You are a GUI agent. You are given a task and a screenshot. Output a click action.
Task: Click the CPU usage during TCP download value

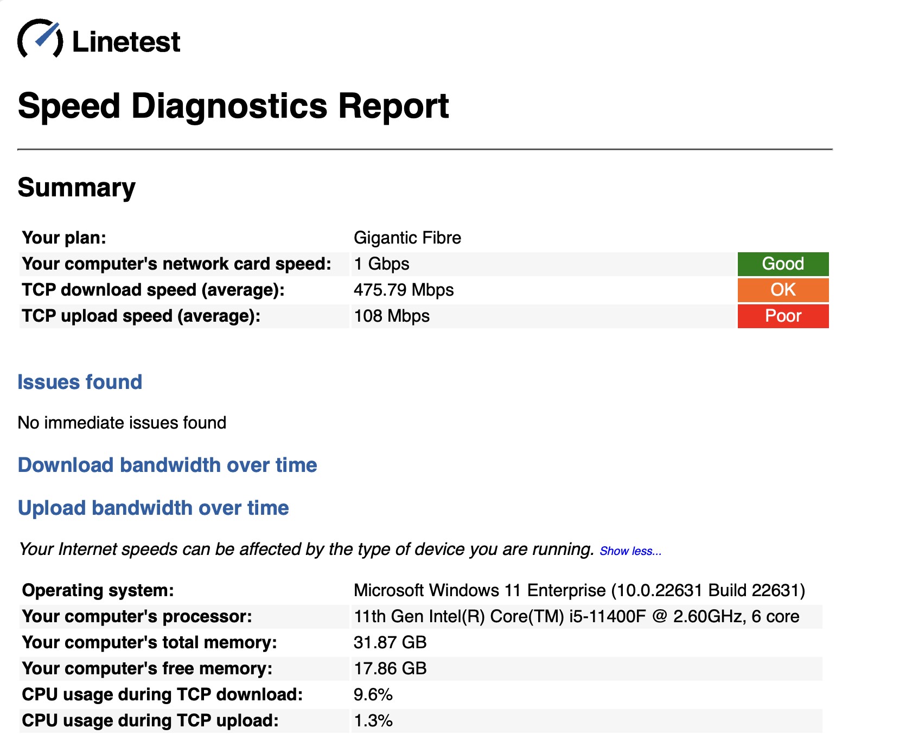pyautogui.click(x=373, y=694)
